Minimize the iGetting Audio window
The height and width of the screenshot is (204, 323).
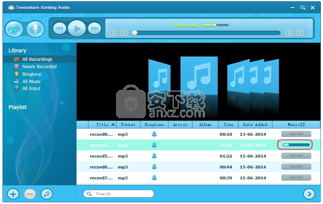(x=292, y=8)
